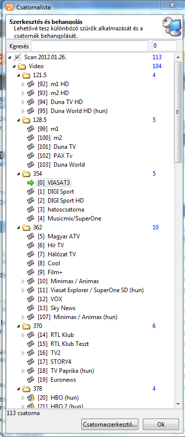The image size is (185, 437).
Task: Collapse the 121.5 frequency group
Action: pos(19,75)
